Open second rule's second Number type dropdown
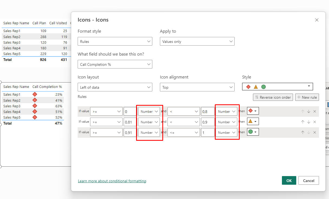Screen dimensions: 329x199 (226, 122)
